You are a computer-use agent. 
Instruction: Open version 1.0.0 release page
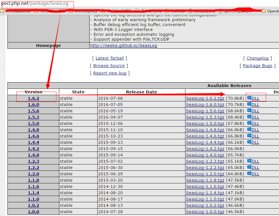33,212
